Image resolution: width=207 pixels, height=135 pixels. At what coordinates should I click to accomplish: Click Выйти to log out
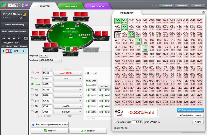pos(198,6)
